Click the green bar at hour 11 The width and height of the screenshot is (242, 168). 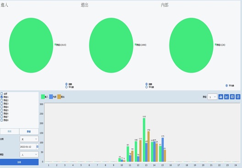coord(128,154)
